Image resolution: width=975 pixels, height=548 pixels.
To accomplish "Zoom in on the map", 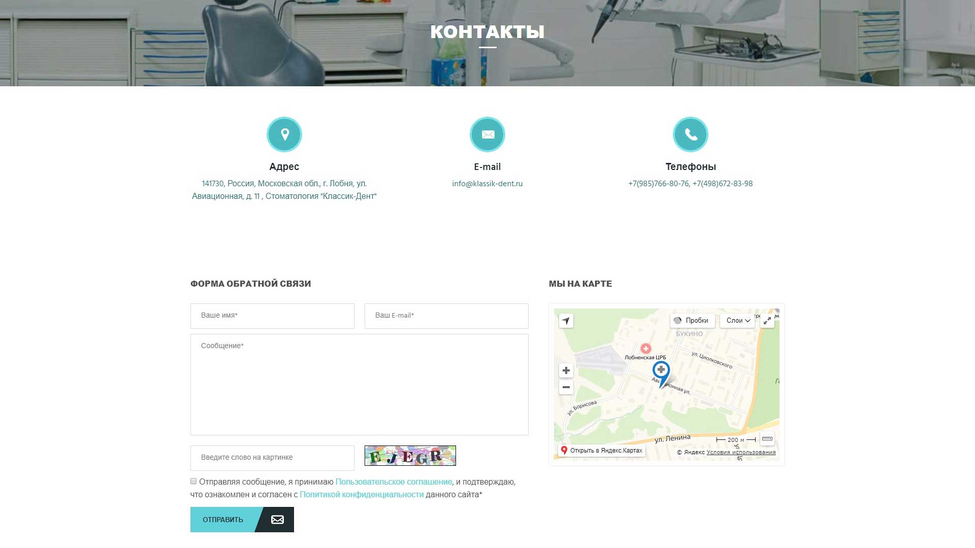I will click(x=566, y=370).
